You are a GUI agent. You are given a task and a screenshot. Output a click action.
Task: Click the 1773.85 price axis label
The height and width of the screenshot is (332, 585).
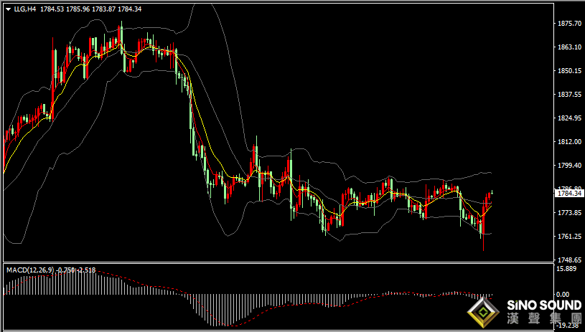(x=568, y=213)
